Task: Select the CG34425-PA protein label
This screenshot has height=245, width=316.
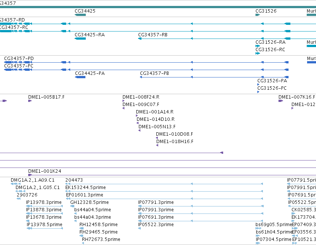Action: pyautogui.click(x=90, y=73)
